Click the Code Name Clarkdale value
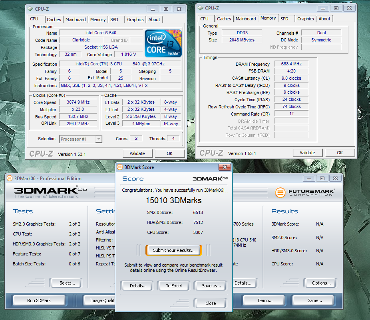 pyautogui.click(x=81, y=40)
